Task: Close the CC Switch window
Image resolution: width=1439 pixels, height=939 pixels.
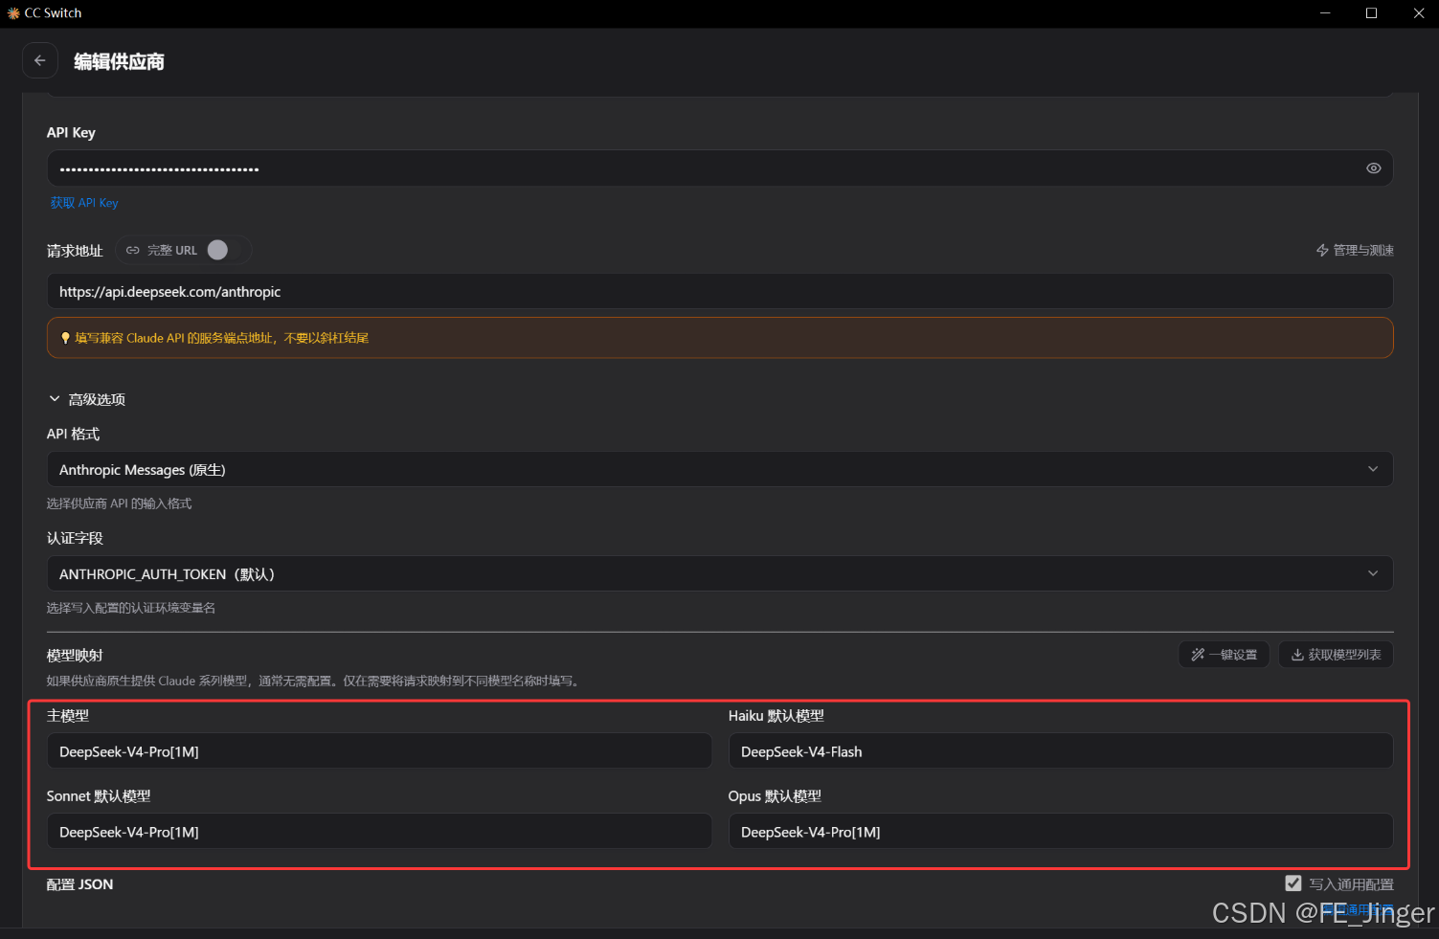Action: click(x=1418, y=13)
